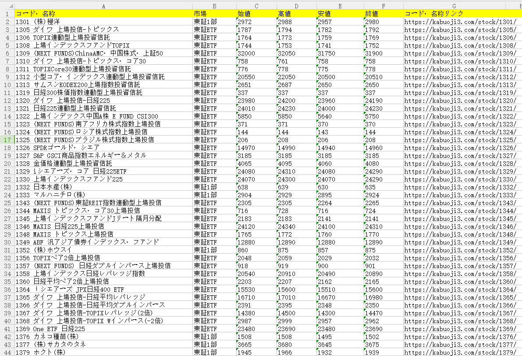
Task: Select column D header
Action: coord(296,6)
